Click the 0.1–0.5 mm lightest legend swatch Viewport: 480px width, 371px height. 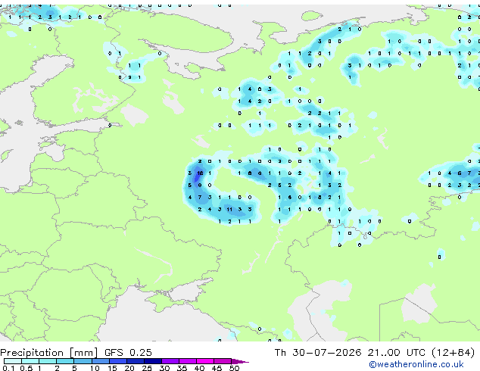(13, 361)
